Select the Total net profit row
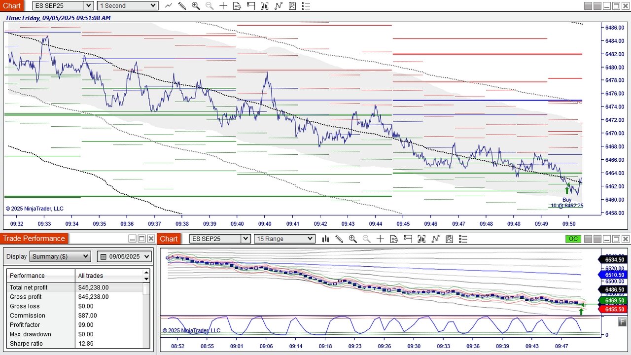 (75, 287)
